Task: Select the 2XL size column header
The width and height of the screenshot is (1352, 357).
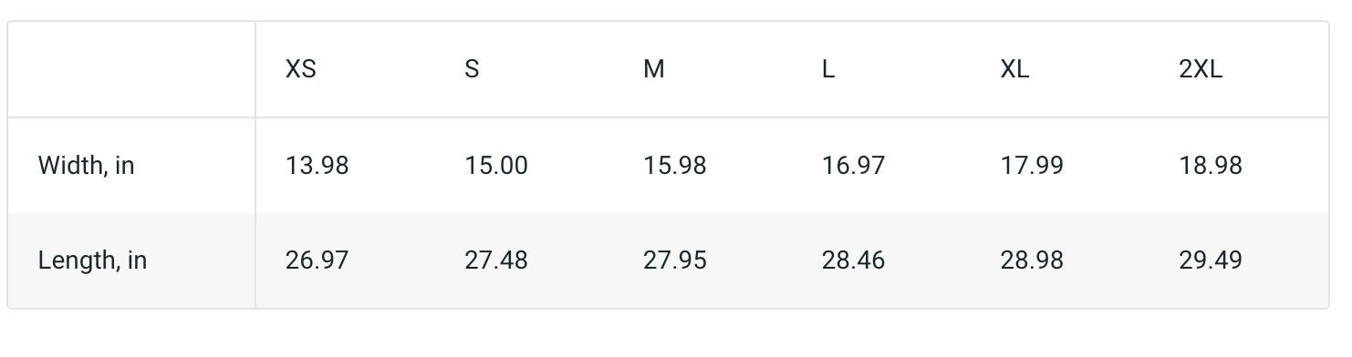Action: 1201,69
